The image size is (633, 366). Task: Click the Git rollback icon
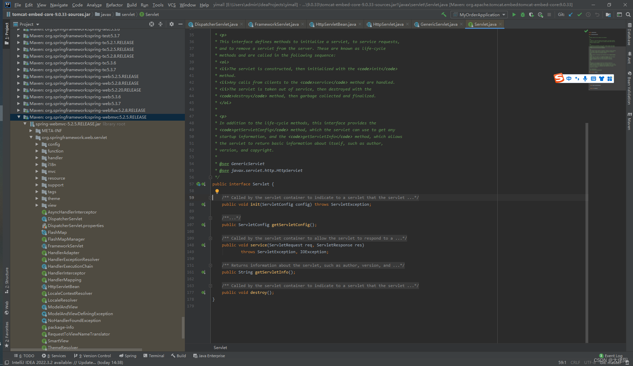pyautogui.click(x=597, y=15)
